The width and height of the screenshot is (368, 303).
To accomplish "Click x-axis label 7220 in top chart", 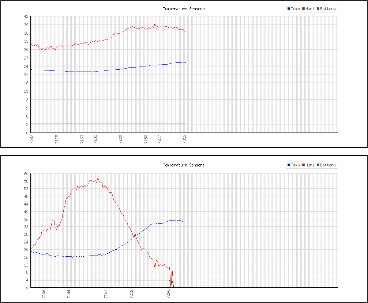I will (120, 139).
